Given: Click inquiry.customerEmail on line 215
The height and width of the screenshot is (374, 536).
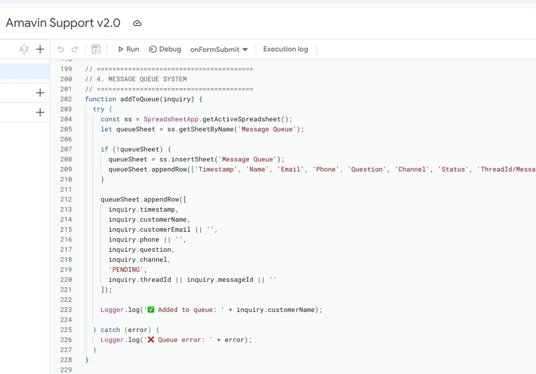Looking at the screenshot, I should coord(149,230).
